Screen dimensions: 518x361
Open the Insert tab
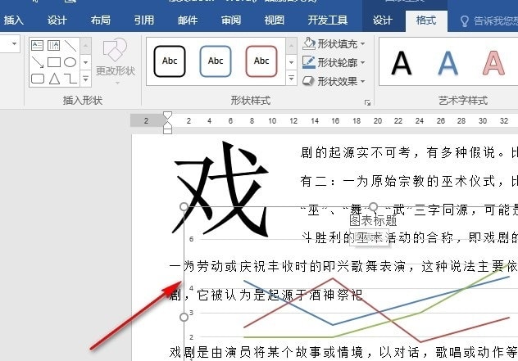13,20
